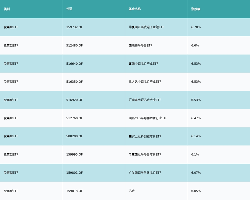
Task: Click 股票型ETF in the 512760.OF row
Action: pyautogui.click(x=11, y=118)
